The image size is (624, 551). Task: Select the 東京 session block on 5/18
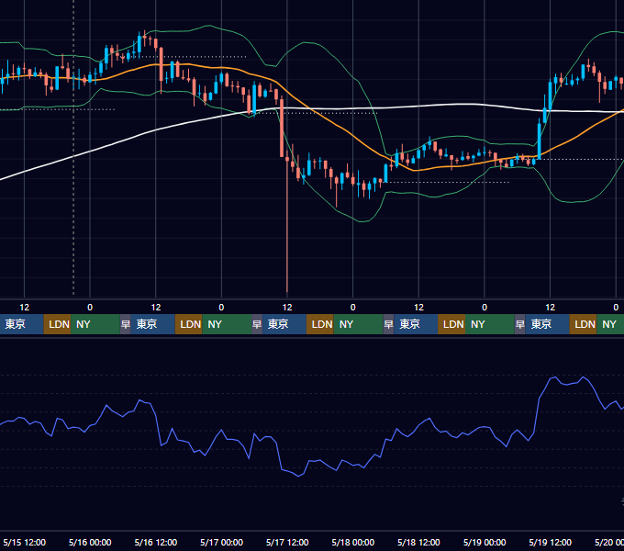pyautogui.click(x=416, y=324)
